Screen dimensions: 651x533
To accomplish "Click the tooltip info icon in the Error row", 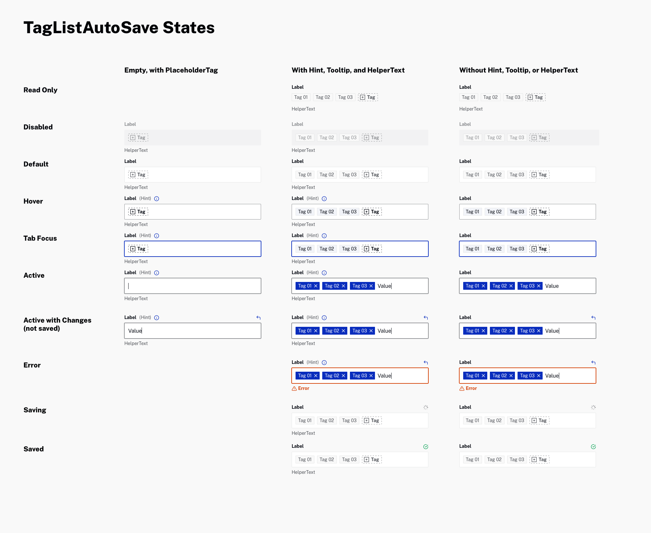I will 324,363.
